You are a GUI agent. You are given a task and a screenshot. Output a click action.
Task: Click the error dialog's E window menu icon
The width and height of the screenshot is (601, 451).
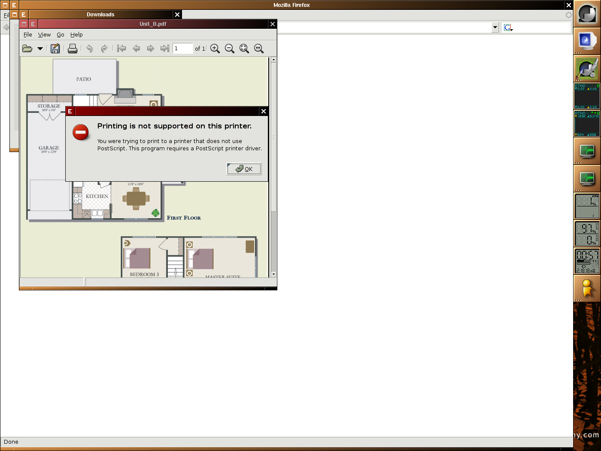click(70, 111)
